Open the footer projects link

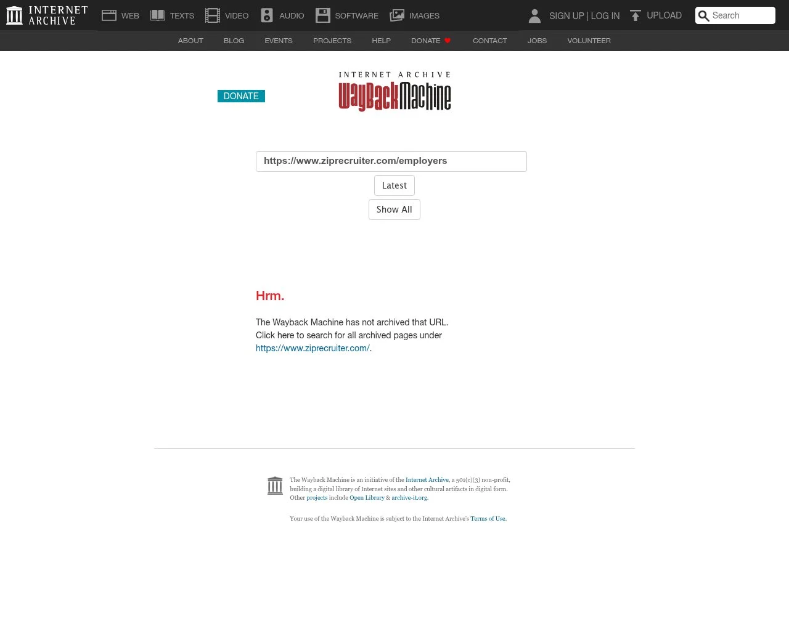coord(317,498)
